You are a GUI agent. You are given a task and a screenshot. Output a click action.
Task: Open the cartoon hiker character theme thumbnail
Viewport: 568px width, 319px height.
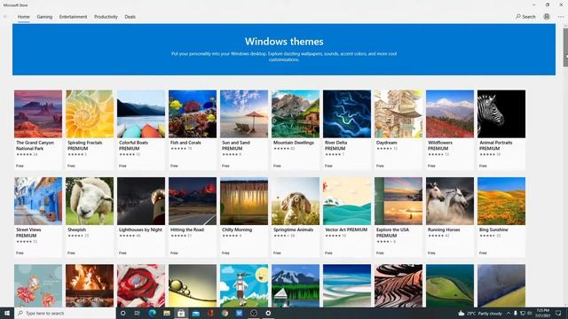coord(244,285)
